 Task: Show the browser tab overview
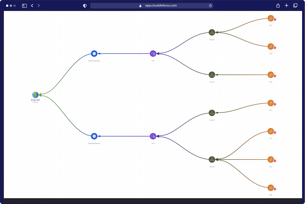point(295,5)
